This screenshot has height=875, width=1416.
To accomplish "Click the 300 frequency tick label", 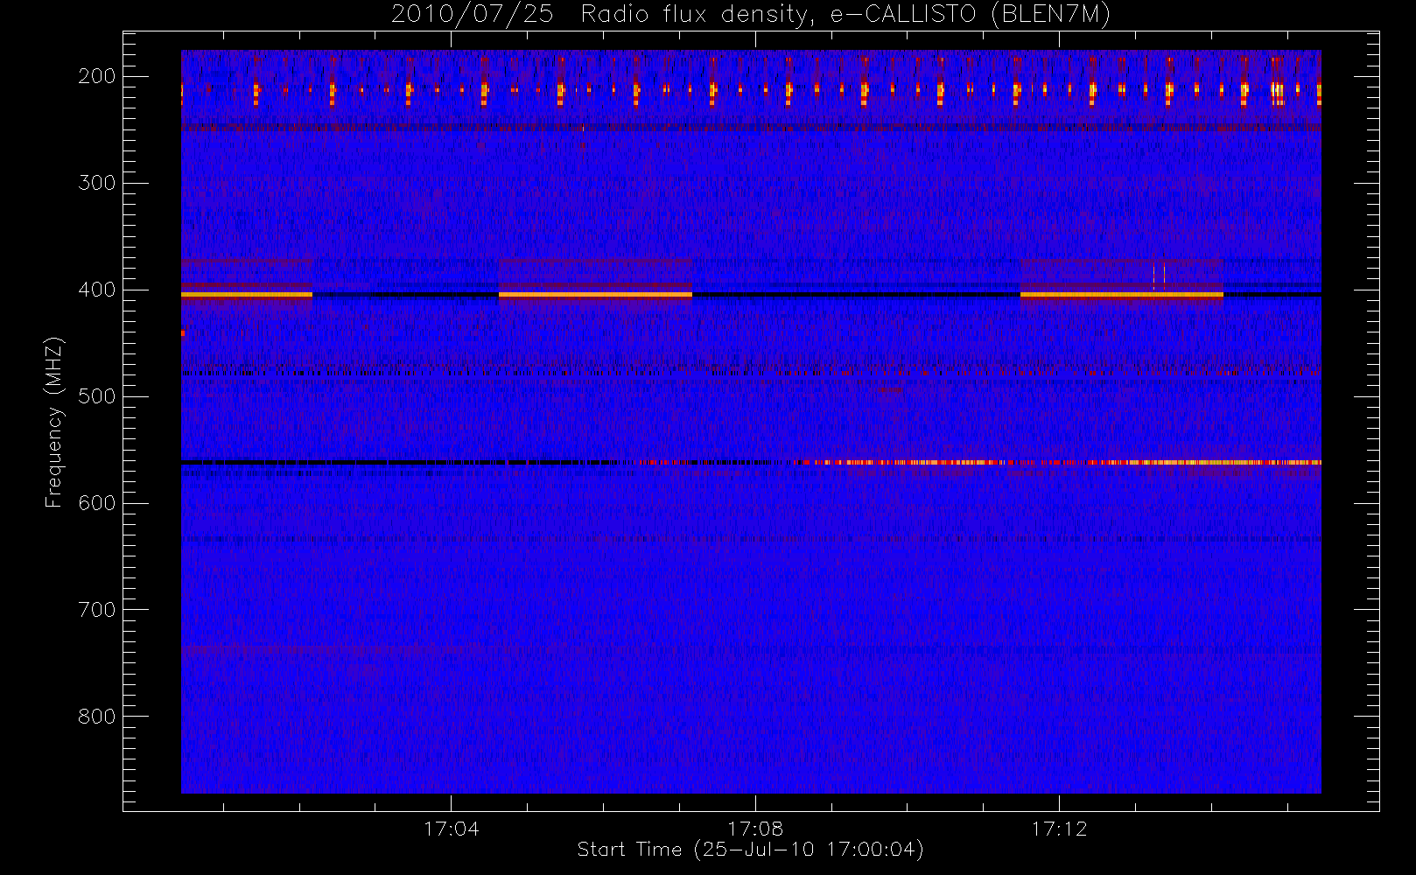I will [97, 183].
